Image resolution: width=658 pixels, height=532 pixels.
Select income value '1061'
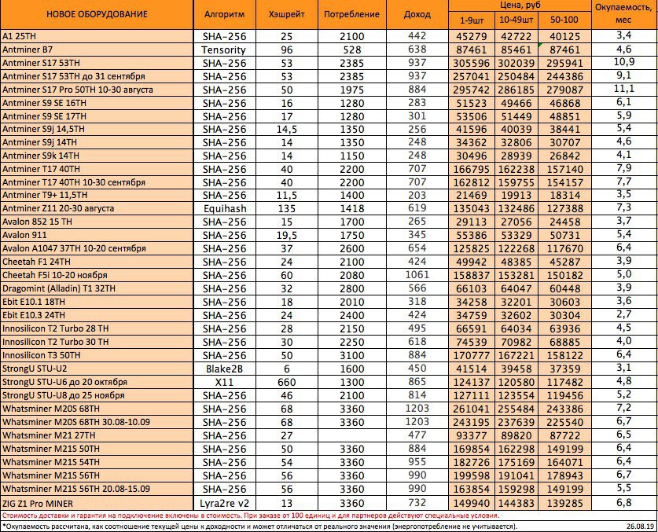tap(417, 275)
